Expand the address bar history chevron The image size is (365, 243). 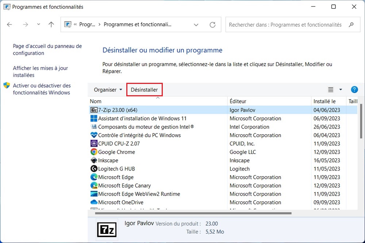[x=196, y=25]
